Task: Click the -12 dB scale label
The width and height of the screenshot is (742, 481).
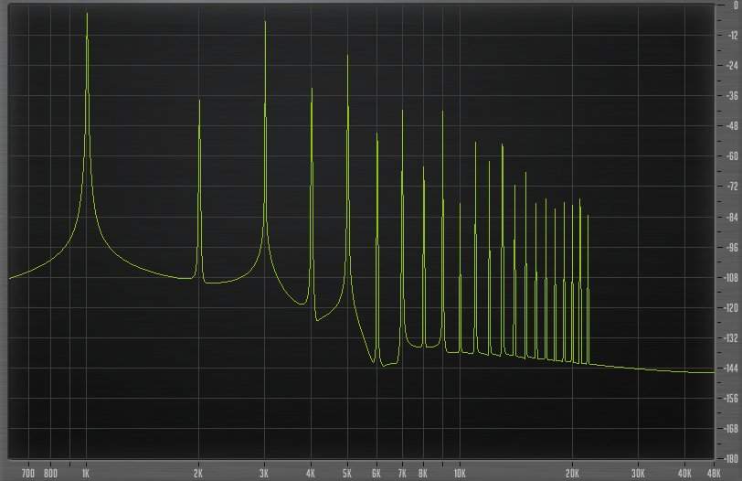Action: (732, 36)
